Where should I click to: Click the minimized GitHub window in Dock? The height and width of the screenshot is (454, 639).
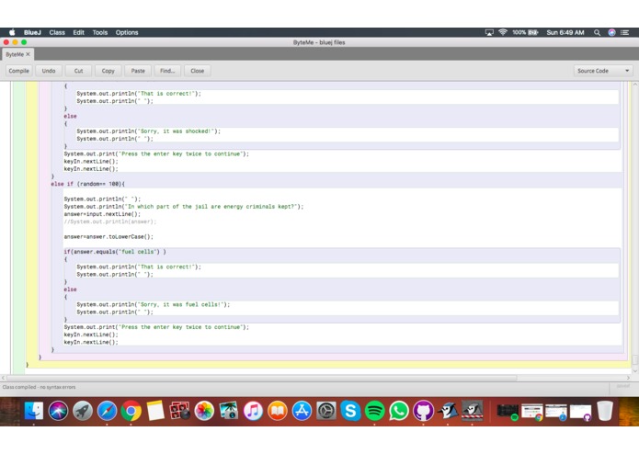click(x=581, y=411)
